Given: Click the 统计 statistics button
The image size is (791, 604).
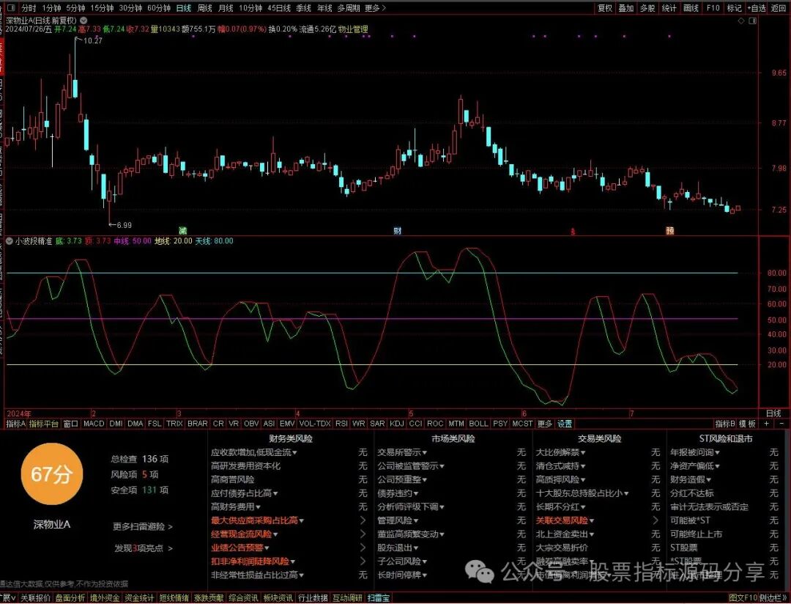Looking at the screenshot, I should pos(669,8).
